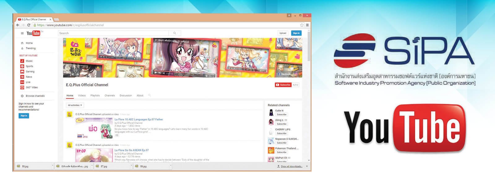Open the E7.jpg download options arrow
This screenshot has height=185, width=495.
(131, 166)
